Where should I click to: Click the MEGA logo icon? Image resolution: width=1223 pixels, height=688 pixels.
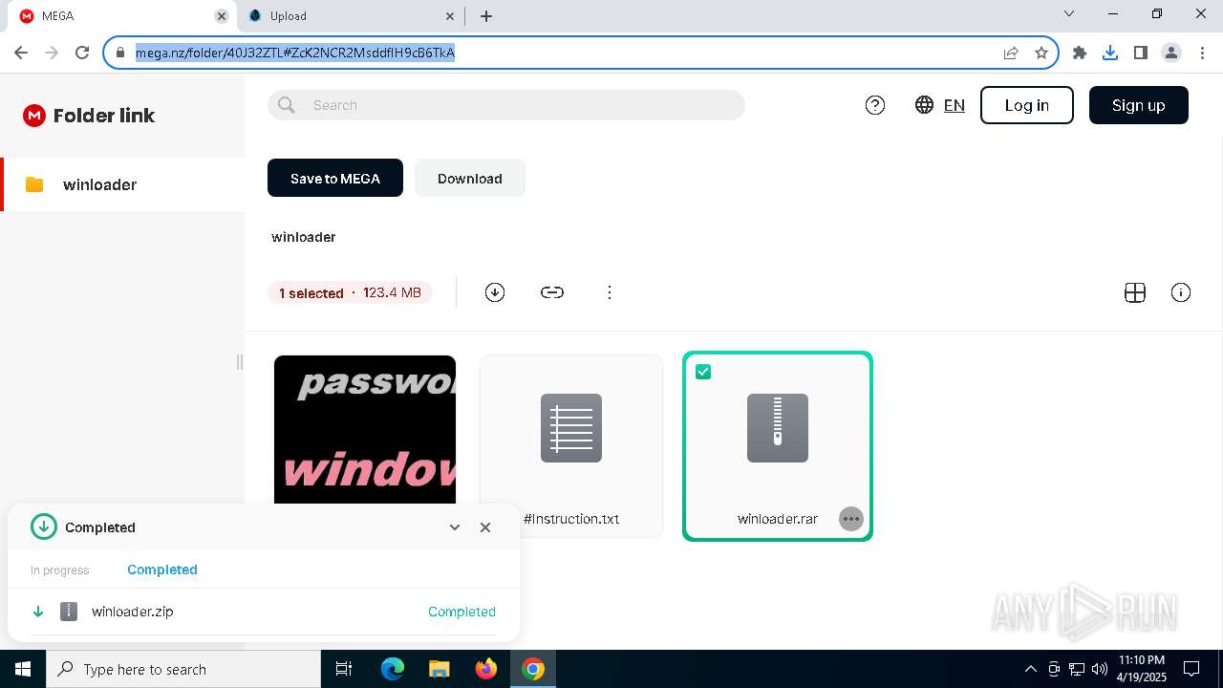click(34, 116)
